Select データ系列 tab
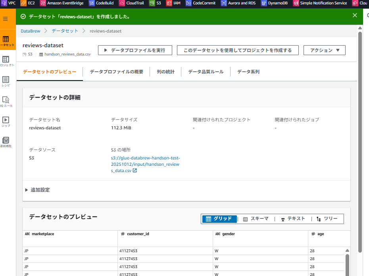This screenshot has height=276, width=369. [x=248, y=72]
